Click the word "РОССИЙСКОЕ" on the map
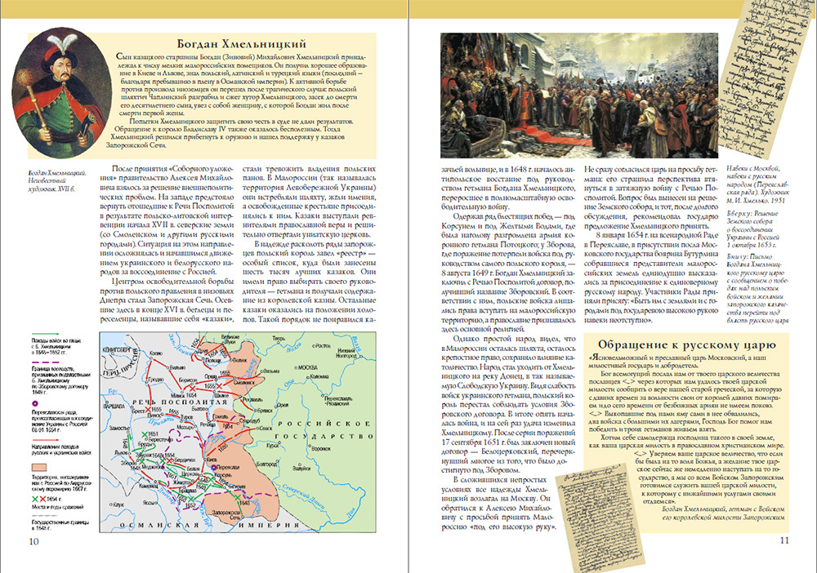 pyautogui.click(x=324, y=423)
